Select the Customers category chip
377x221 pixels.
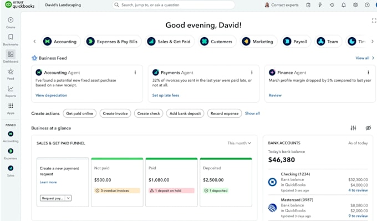pos(217,42)
